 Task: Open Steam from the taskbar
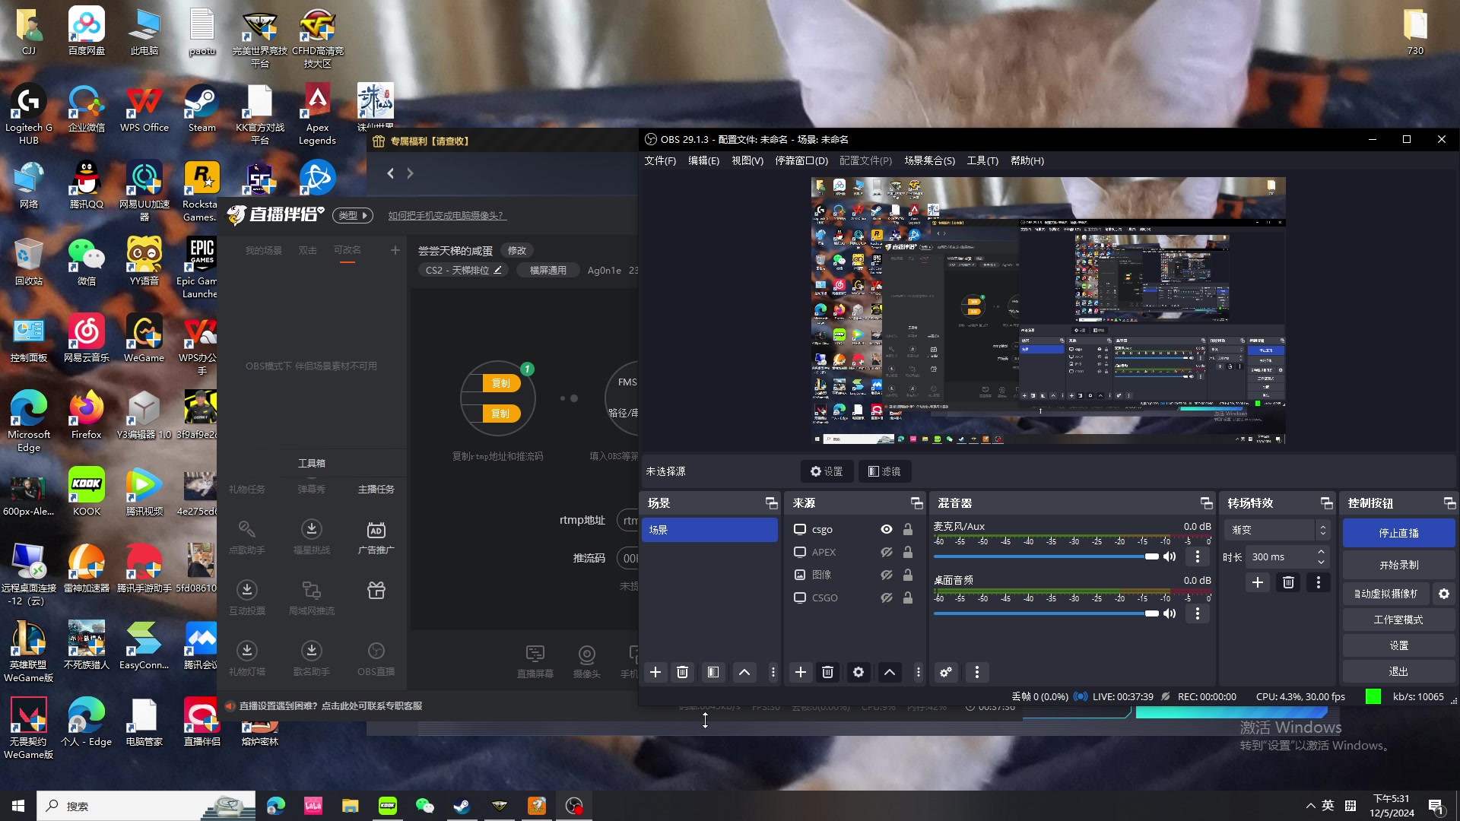tap(462, 806)
